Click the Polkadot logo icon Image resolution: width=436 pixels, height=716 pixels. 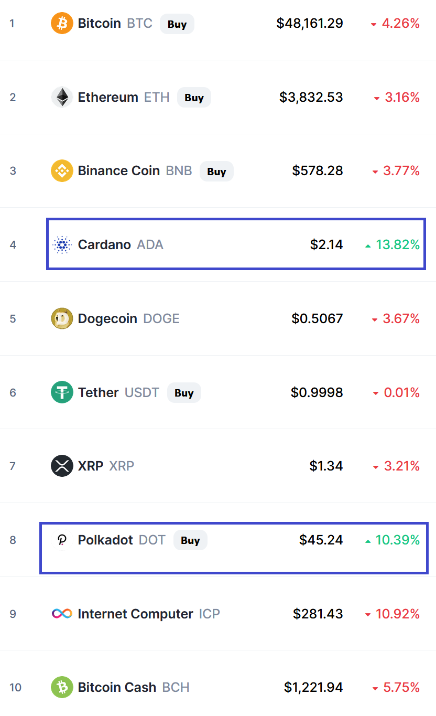62,540
